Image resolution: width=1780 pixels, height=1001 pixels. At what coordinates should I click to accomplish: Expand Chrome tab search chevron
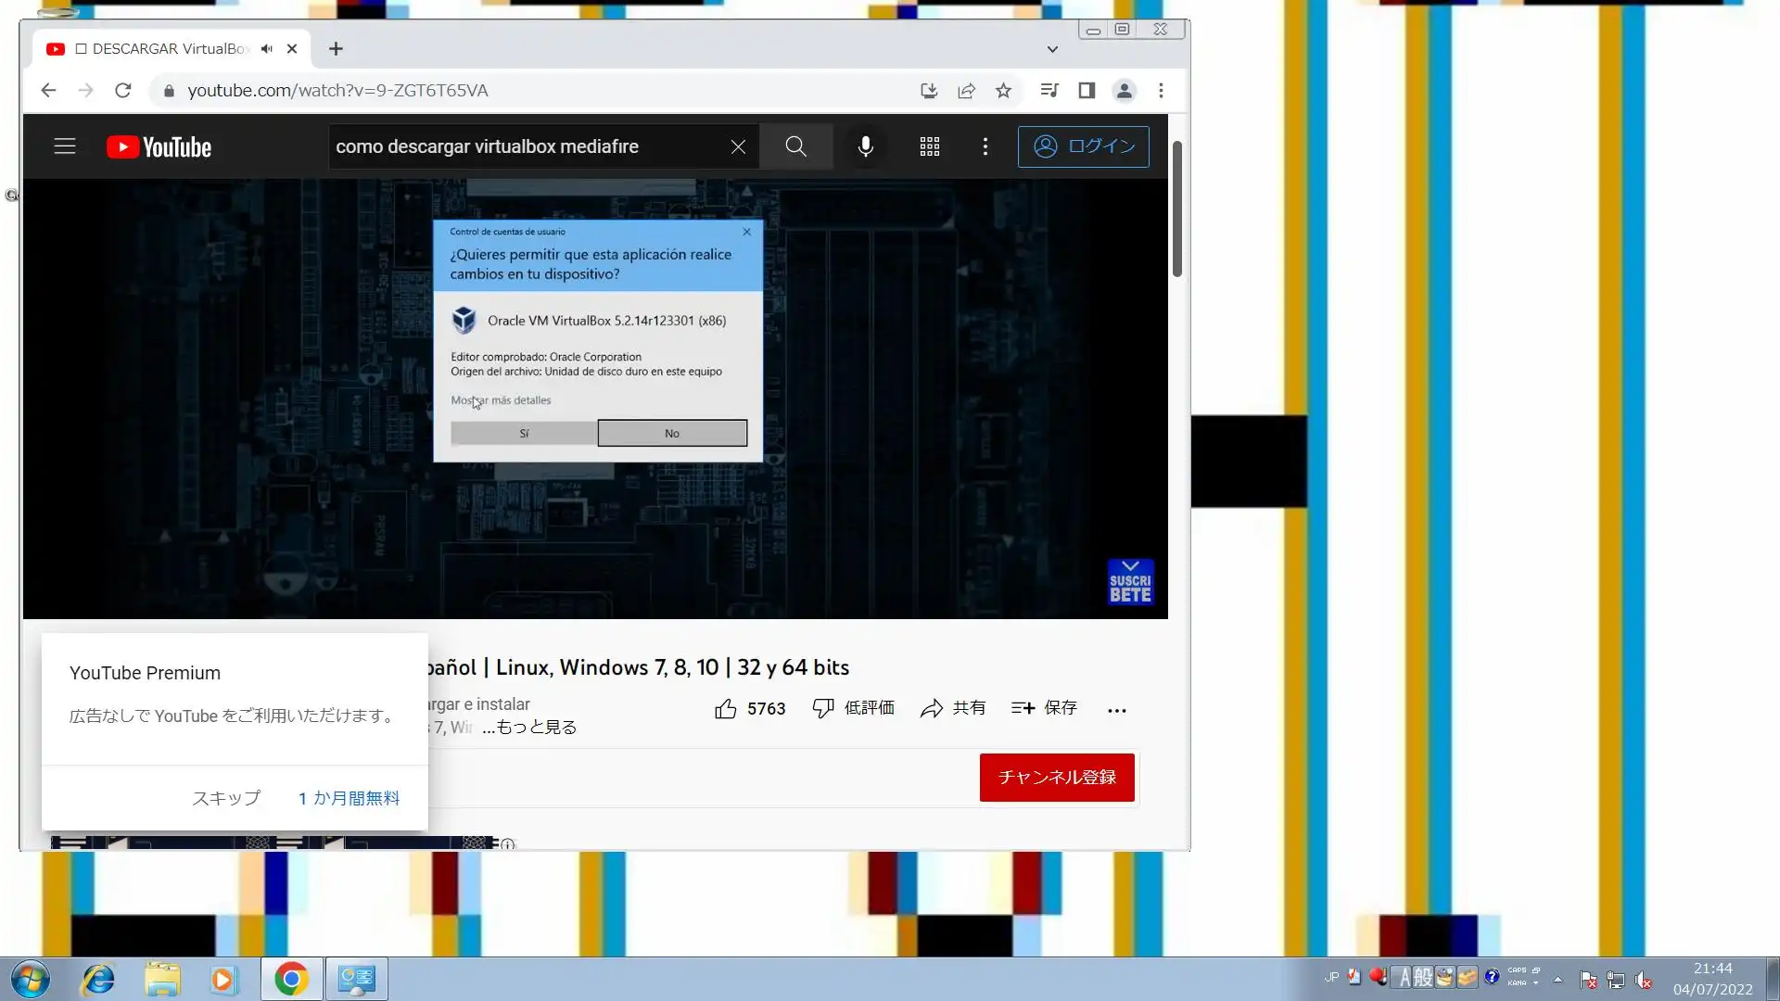coord(1052,49)
